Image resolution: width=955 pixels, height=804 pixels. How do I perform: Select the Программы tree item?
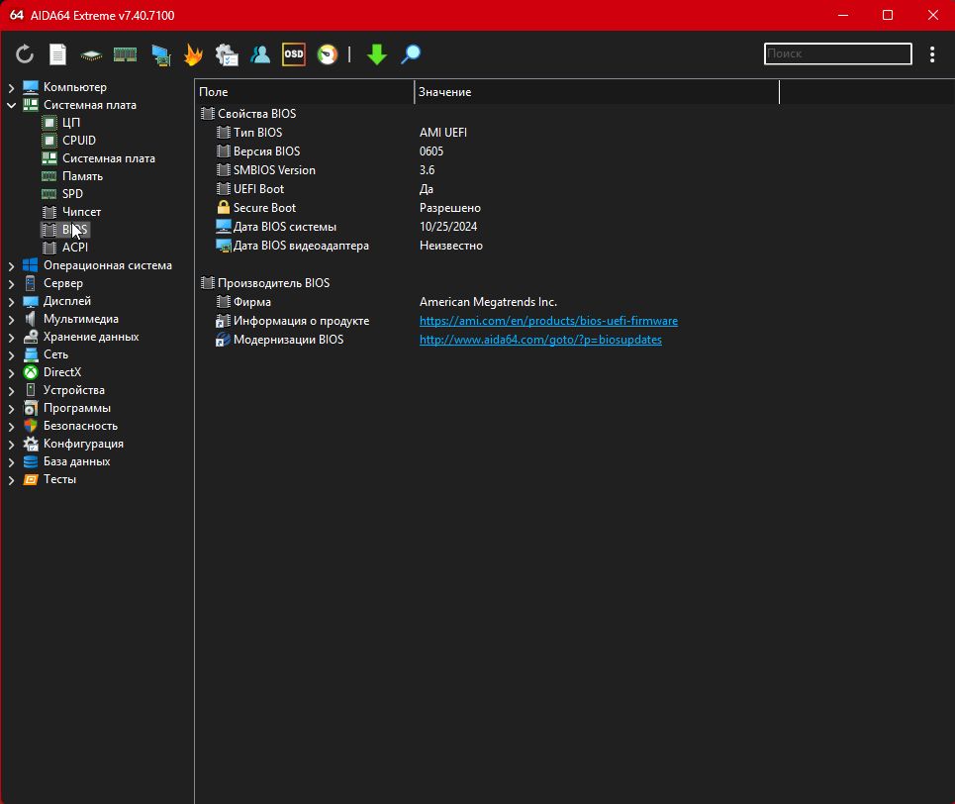tap(77, 408)
